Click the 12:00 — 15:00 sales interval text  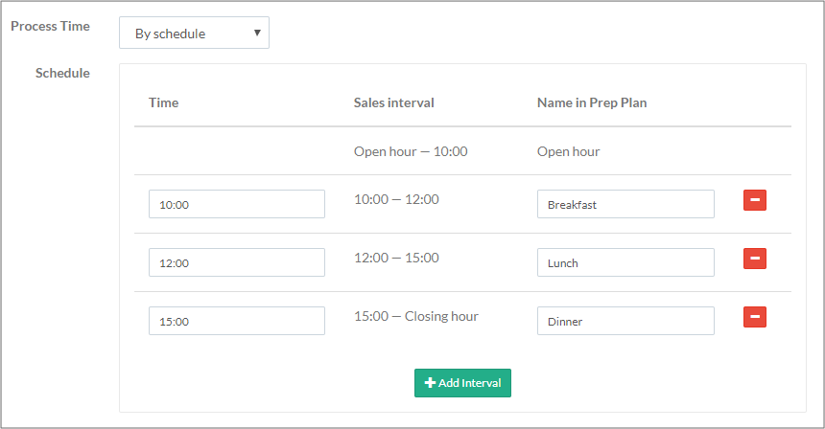(x=396, y=258)
